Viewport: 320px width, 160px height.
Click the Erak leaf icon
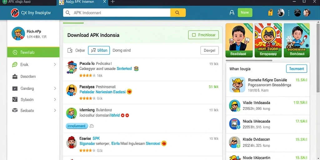click(x=15, y=65)
